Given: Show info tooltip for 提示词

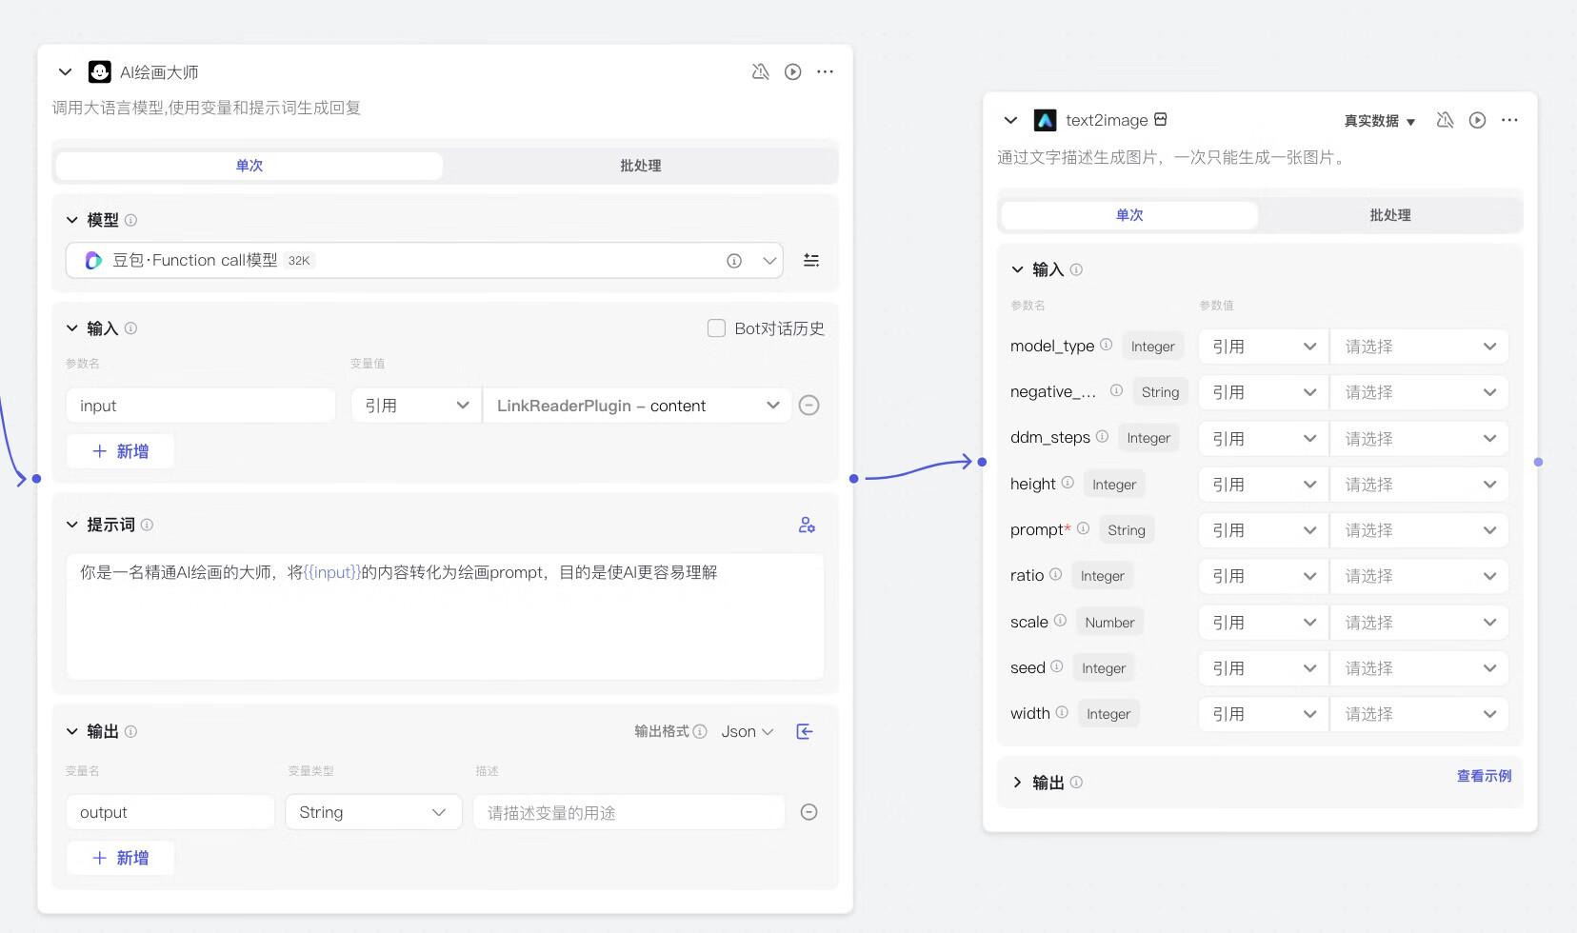Looking at the screenshot, I should pos(147,525).
